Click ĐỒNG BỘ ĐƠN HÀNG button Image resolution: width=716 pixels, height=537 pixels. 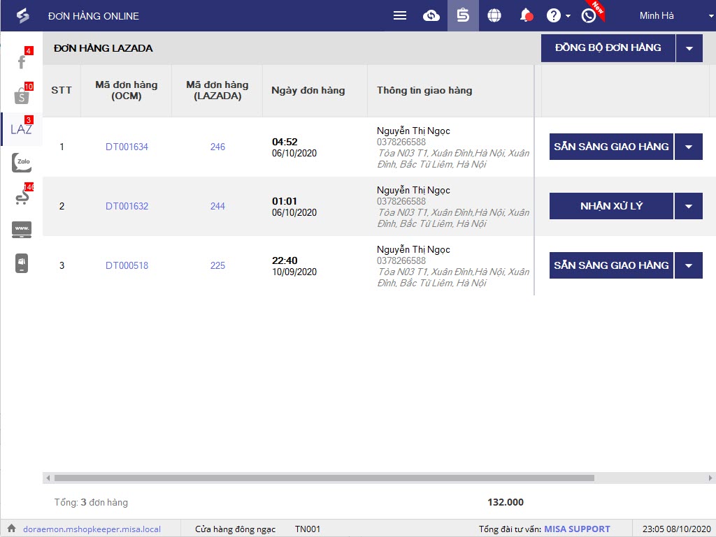[608, 48]
